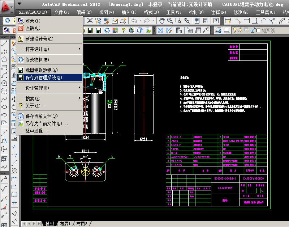289x227 pixels.
Task: Select the Leader text annotation tool
Action: 4,178
